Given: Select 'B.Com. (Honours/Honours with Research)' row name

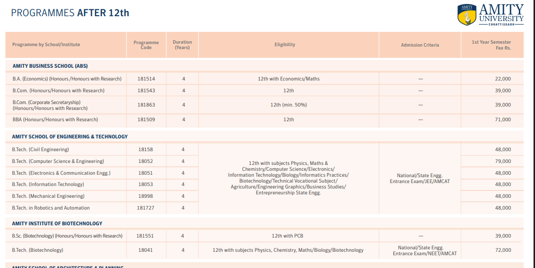Looking at the screenshot, I should tap(59, 91).
